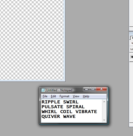Open the File menu in Notepad
The height and width of the screenshot is (136, 133).
(45, 96)
